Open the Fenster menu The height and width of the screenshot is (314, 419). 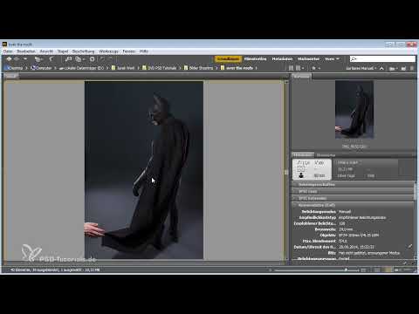[129, 51]
